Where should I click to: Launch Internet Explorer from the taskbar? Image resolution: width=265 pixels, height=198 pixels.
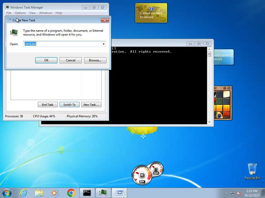23,193
